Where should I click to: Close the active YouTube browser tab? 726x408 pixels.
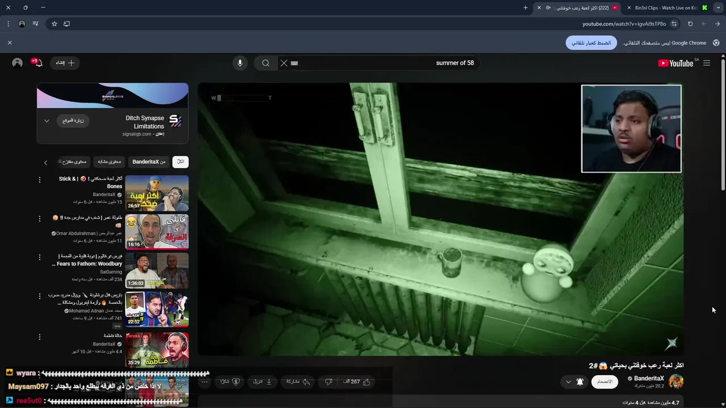pyautogui.click(x=539, y=8)
